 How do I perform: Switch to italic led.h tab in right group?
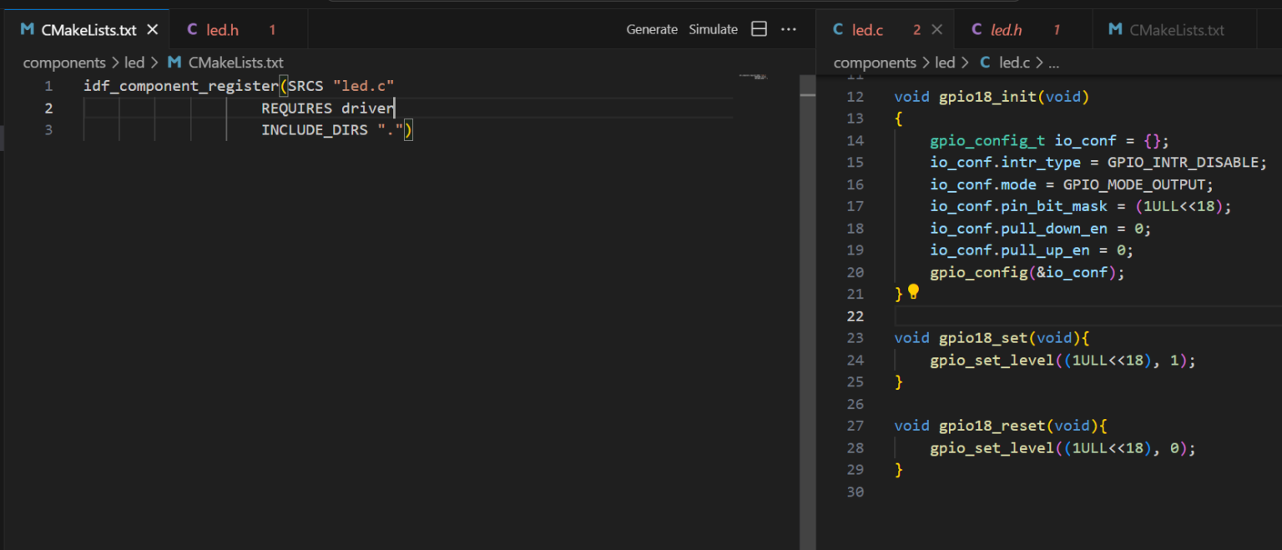[1006, 30]
